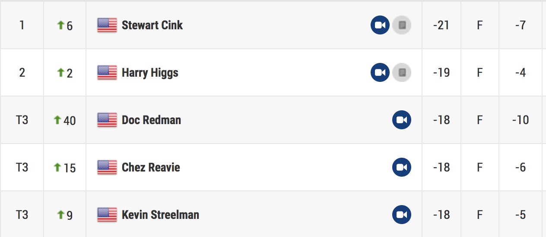
Task: Select the Kevin Streelman player name
Action: coord(160,215)
